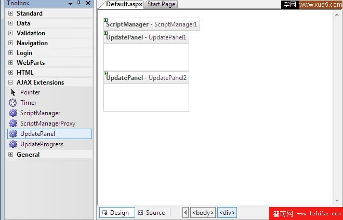Click the ScriptManagerProxy gear icon
Screen dimensions: 343x220
click(x=13, y=123)
